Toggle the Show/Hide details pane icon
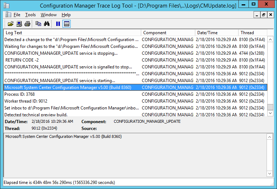The width and height of the screenshot is (277, 189). tap(67, 24)
